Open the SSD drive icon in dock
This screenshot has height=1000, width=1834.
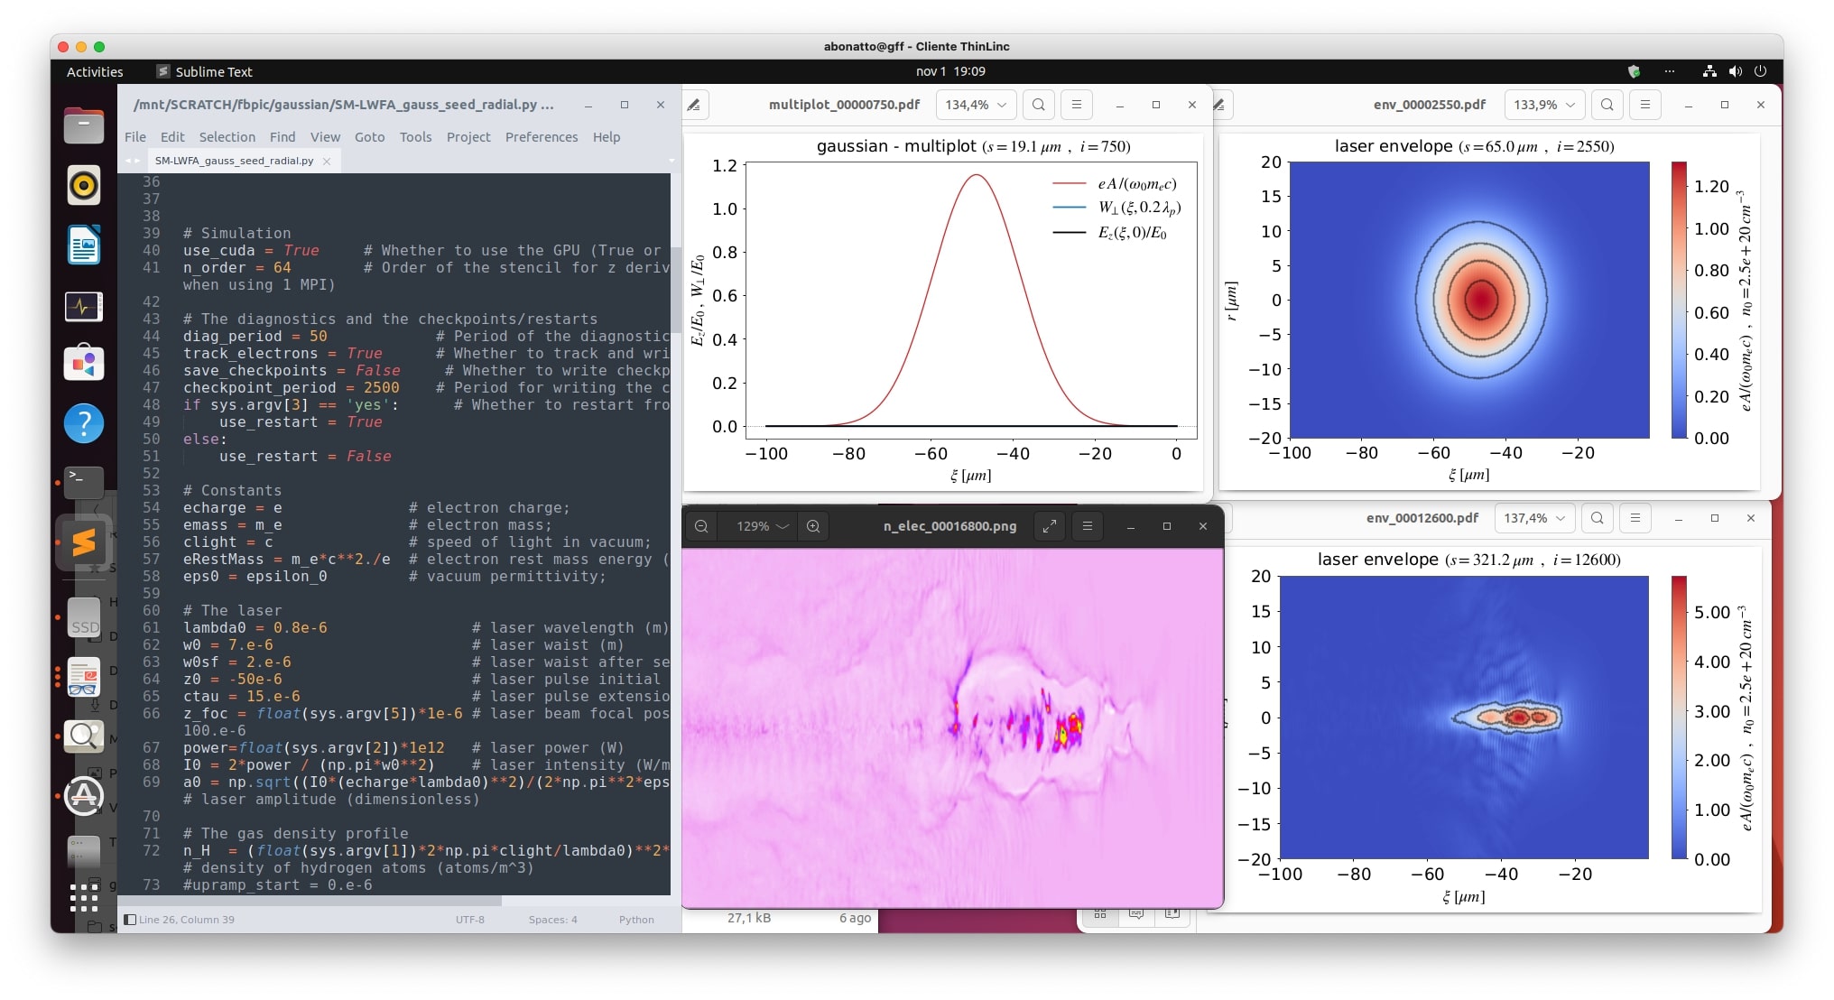[84, 618]
